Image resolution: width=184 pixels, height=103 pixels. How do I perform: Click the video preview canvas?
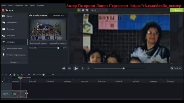[x=126, y=38]
